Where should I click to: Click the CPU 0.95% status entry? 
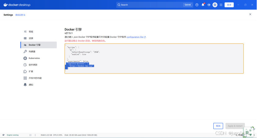58,135
